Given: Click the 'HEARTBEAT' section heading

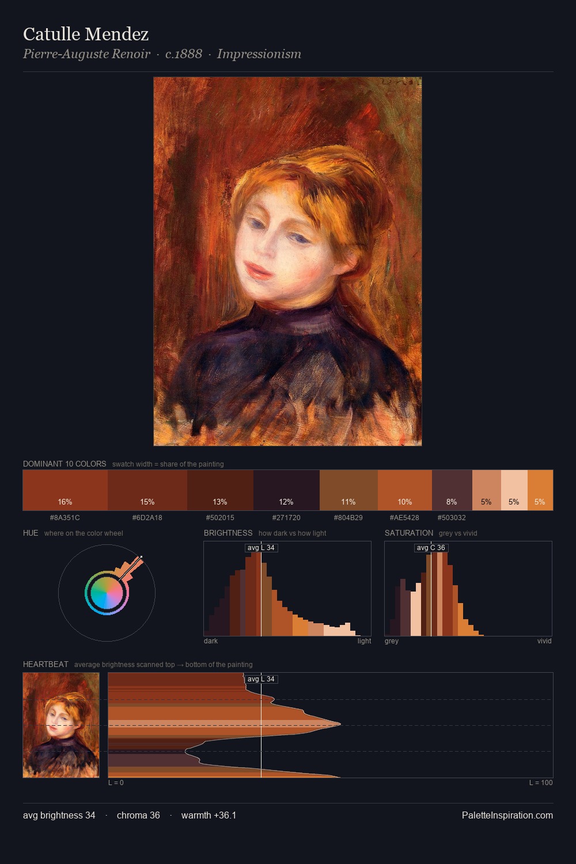Looking at the screenshot, I should 46,664.
